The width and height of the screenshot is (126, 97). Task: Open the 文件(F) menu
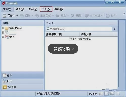click(x=7, y=9)
